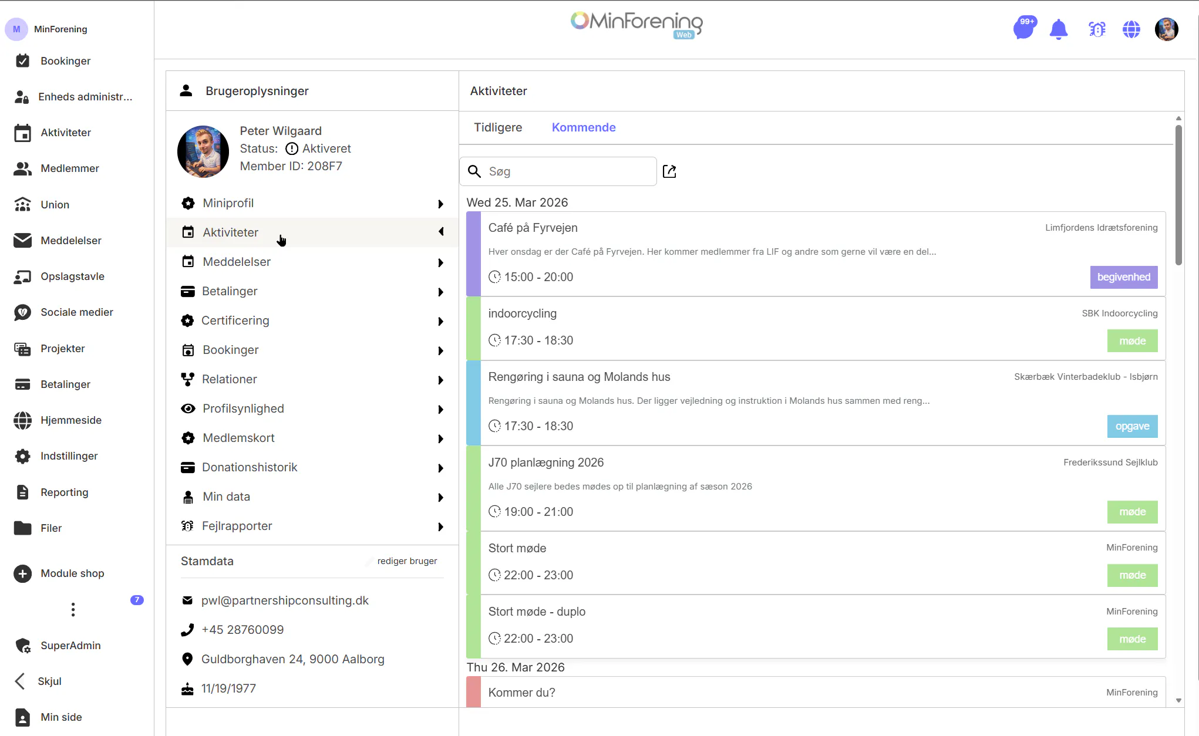Click the Aktiviteter calendar icon in left sidebar
This screenshot has width=1199, height=736.
coord(22,133)
